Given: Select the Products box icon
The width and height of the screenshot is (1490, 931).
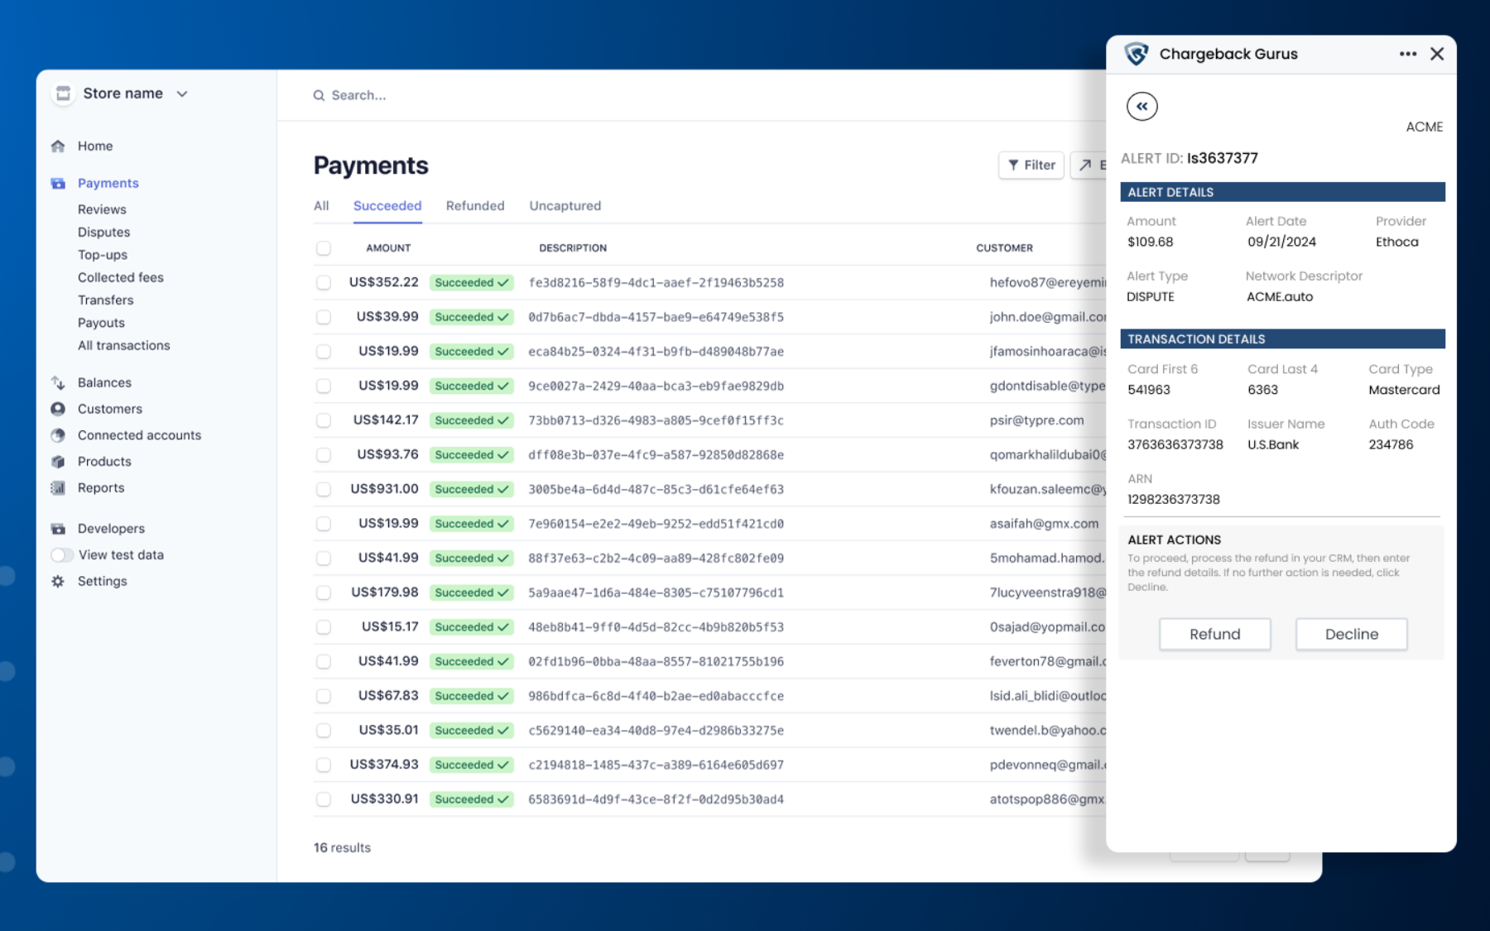Looking at the screenshot, I should tap(58, 462).
